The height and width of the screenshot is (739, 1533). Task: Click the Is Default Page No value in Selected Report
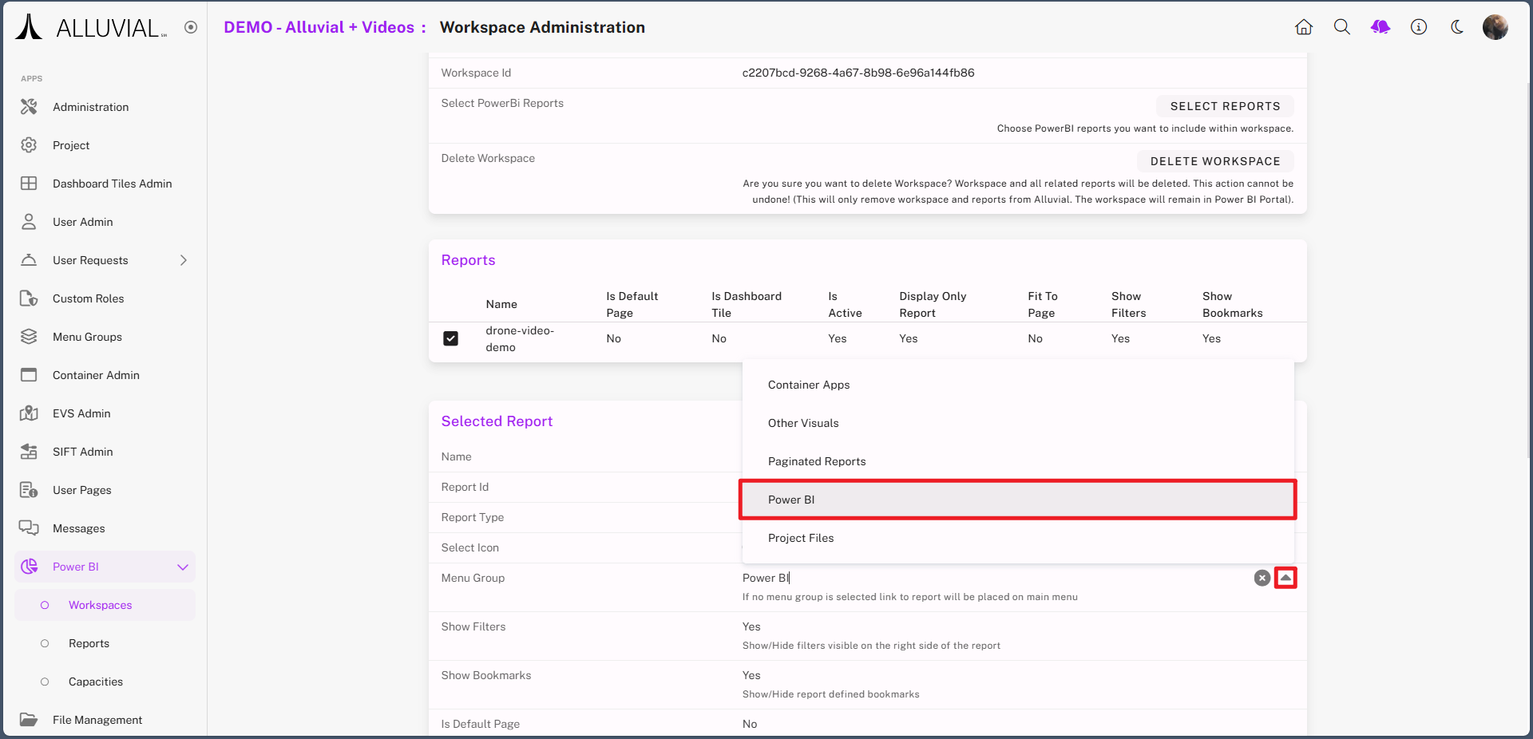coord(750,724)
